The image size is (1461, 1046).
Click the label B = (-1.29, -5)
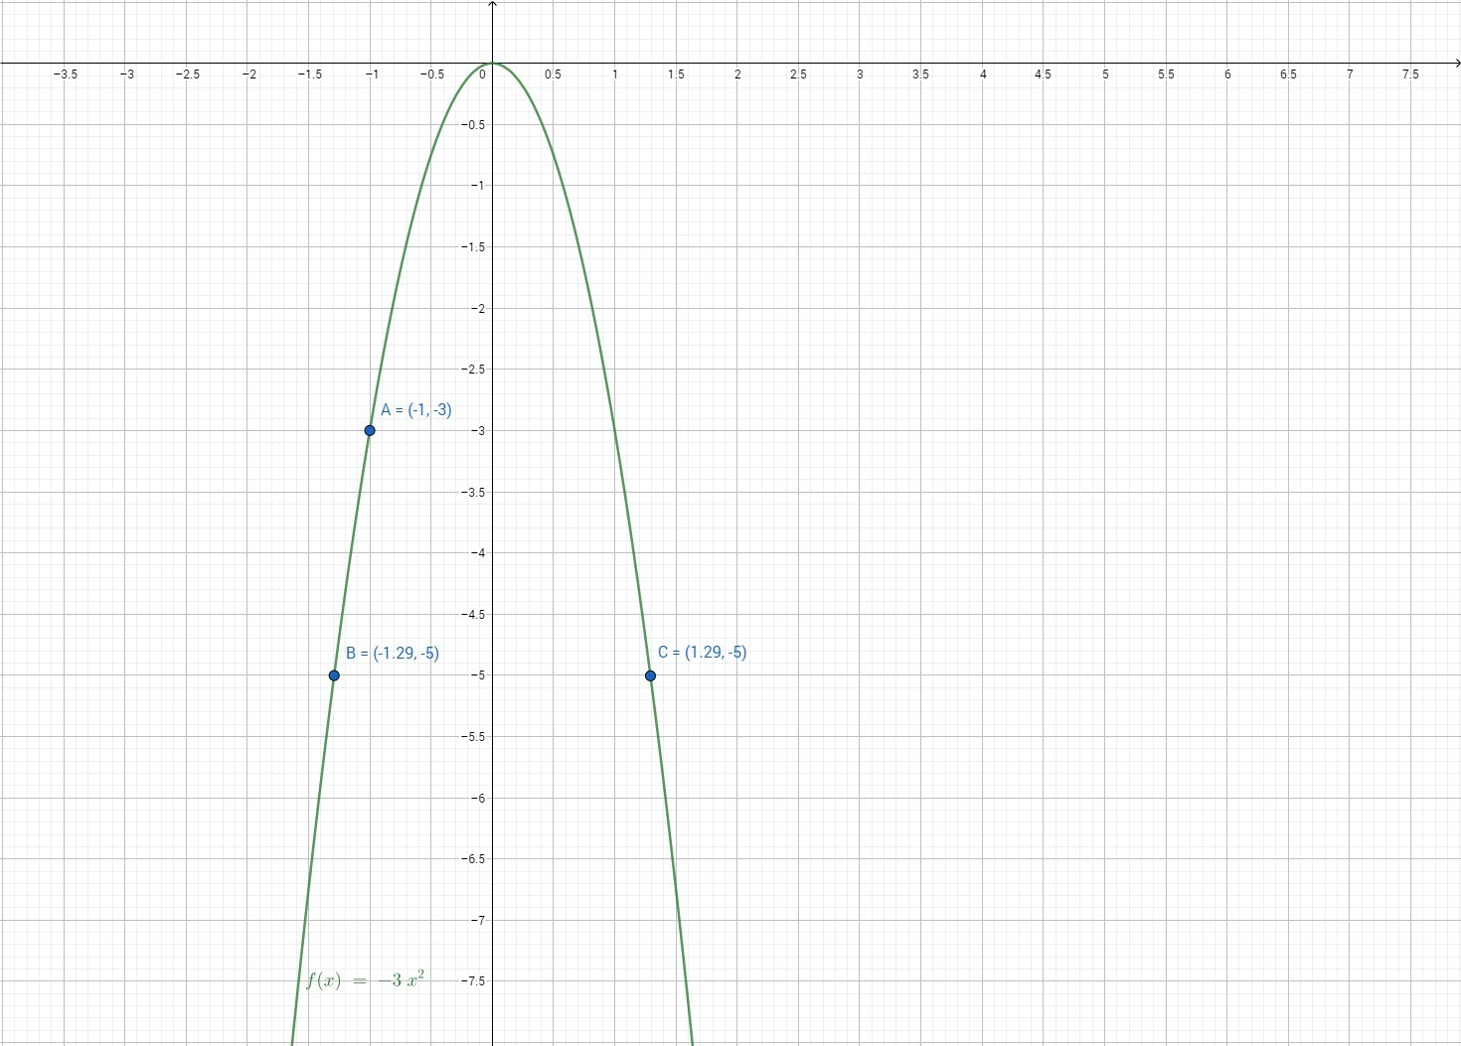point(393,654)
